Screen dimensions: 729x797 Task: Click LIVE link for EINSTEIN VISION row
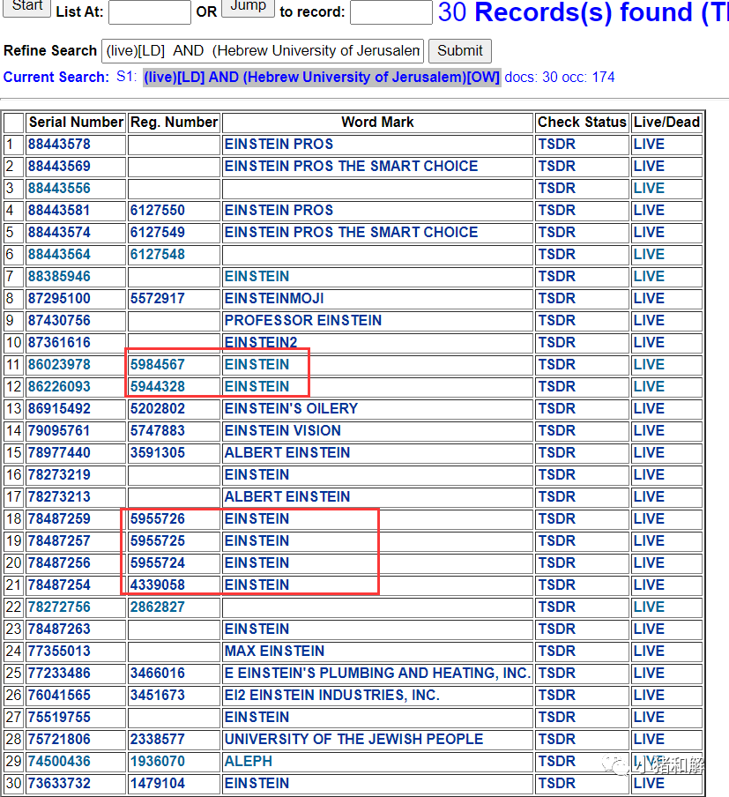click(649, 430)
